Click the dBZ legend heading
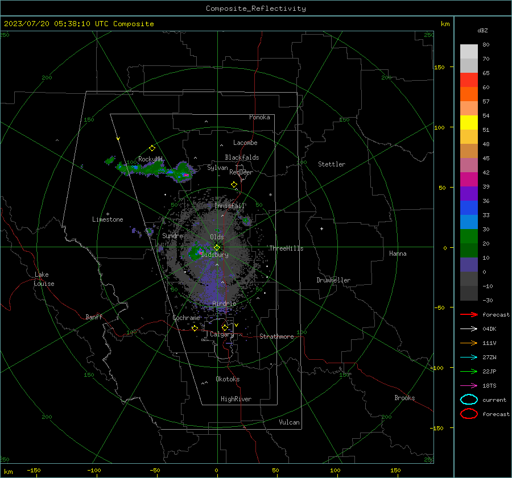 tap(482, 30)
